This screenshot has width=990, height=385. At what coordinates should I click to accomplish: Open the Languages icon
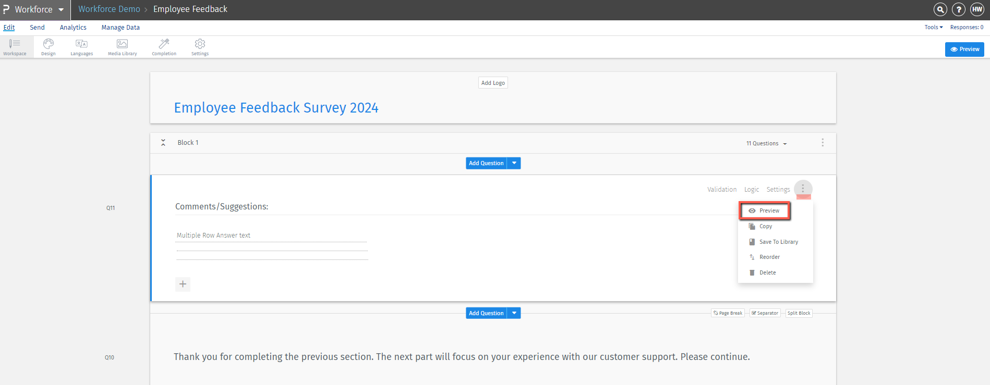tap(82, 47)
